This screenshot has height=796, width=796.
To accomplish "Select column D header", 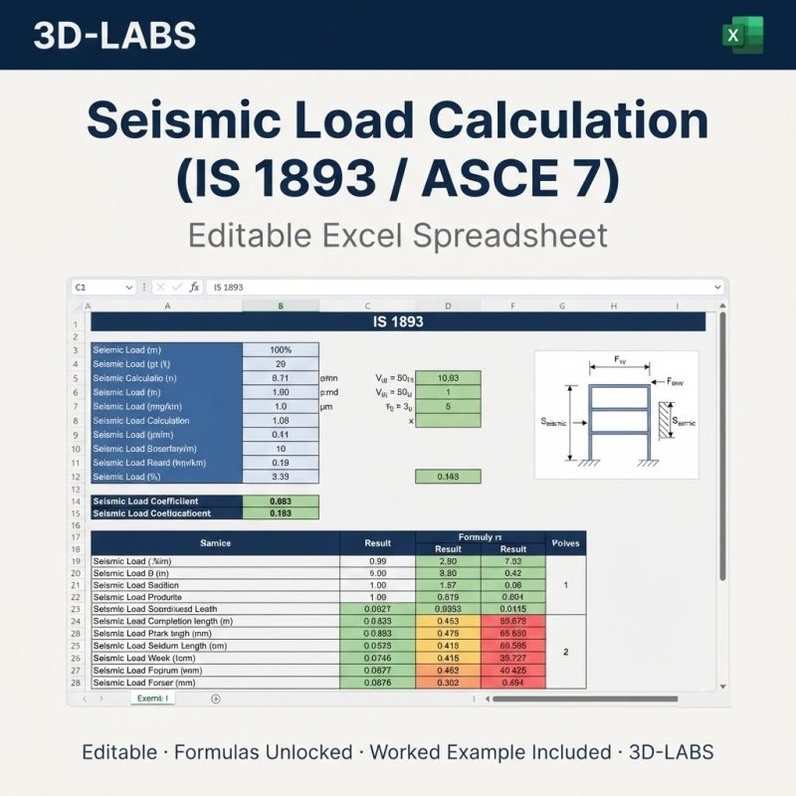I will [x=448, y=306].
